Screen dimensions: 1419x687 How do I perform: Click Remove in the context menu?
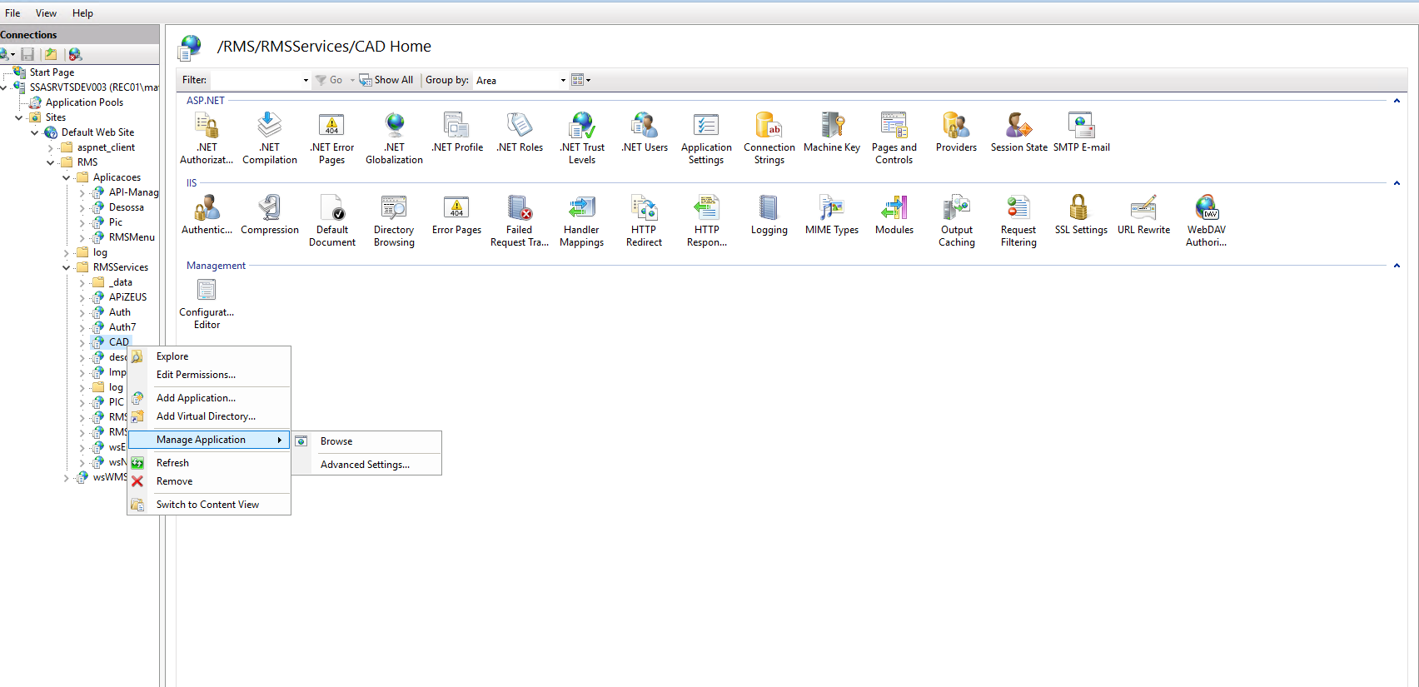point(174,481)
